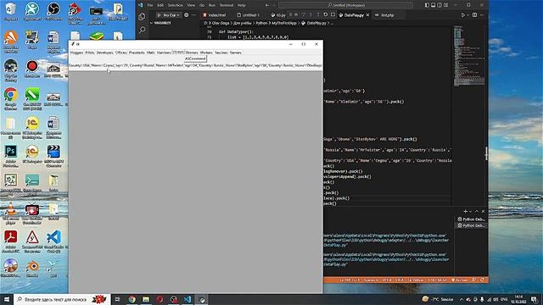
Task: Open the Terminal menu in VS Code
Action: tap(227, 5)
